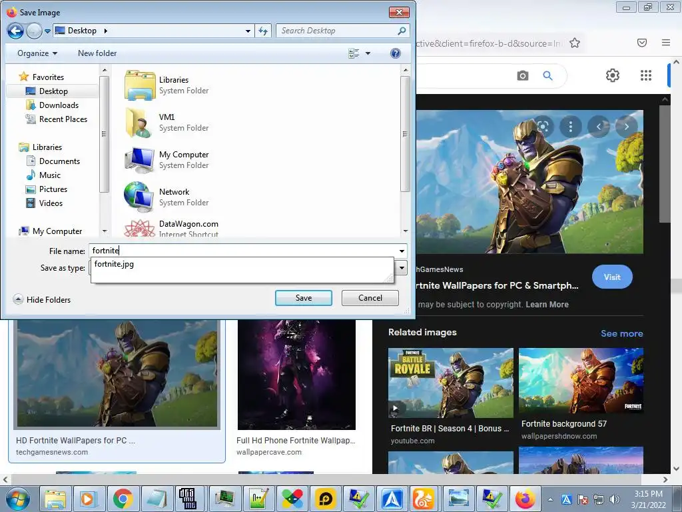Go to next image with right chevron
The width and height of the screenshot is (682, 512).
pos(626,127)
